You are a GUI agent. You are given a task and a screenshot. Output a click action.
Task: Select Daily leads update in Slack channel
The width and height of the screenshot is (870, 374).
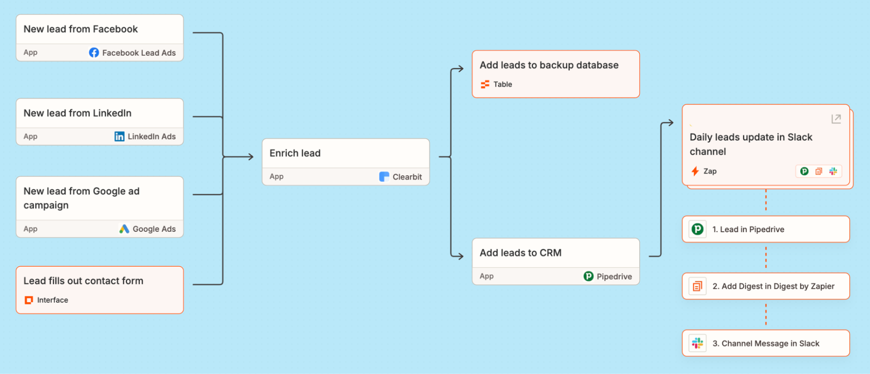766,145
